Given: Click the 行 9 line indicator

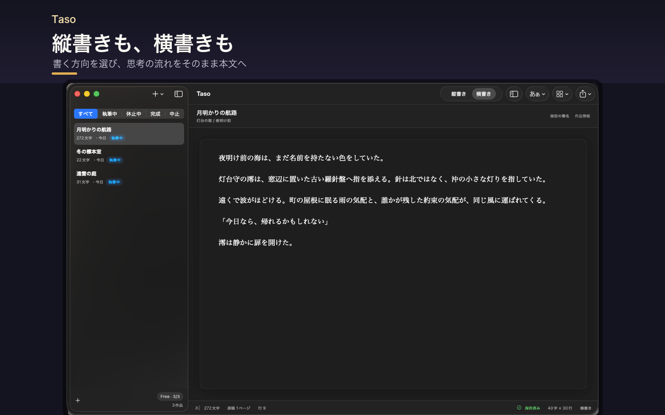Looking at the screenshot, I should point(262,408).
